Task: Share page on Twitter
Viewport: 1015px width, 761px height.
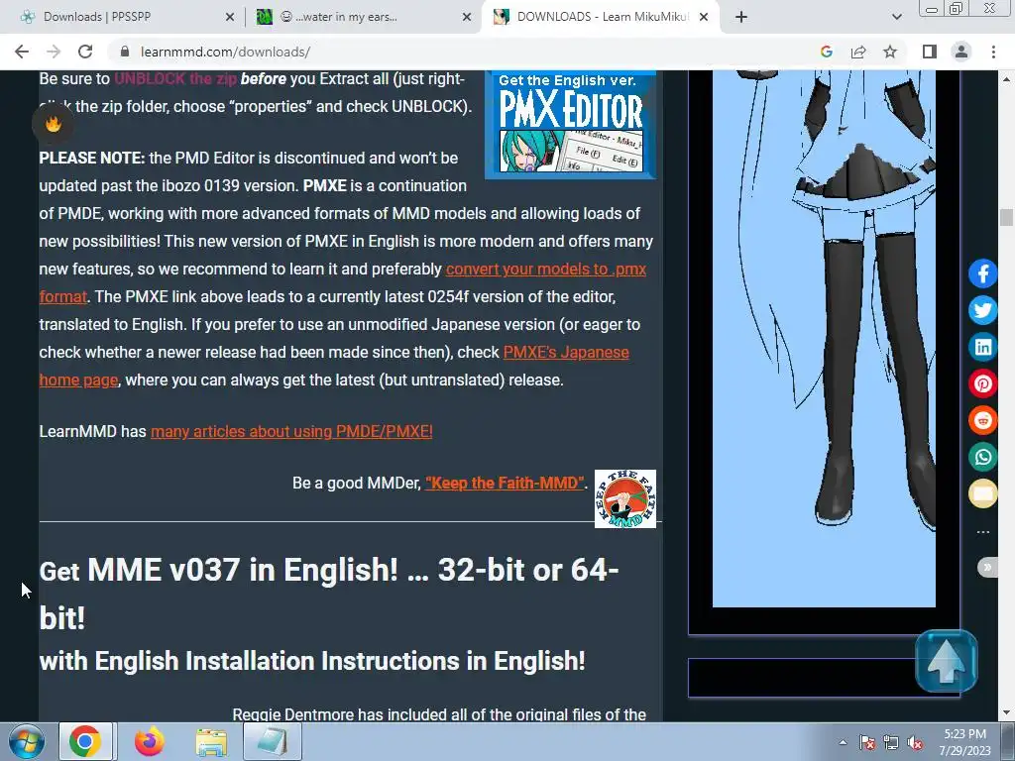Action: [x=982, y=310]
